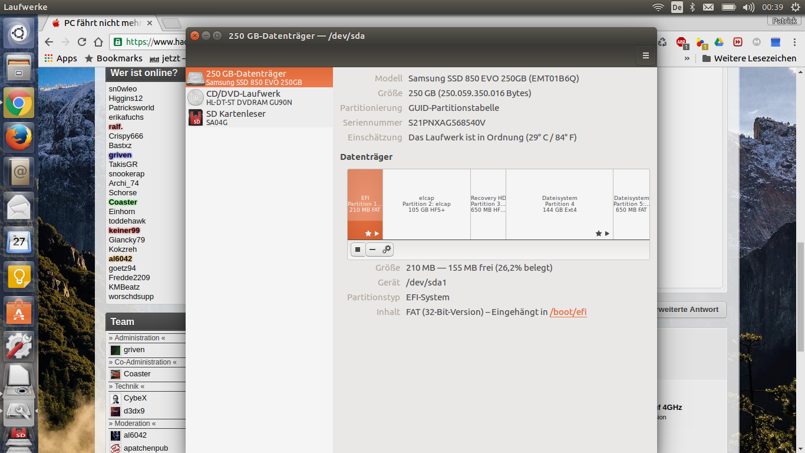Open the session power cog menu
This screenshot has width=805, height=453.
tap(795, 7)
